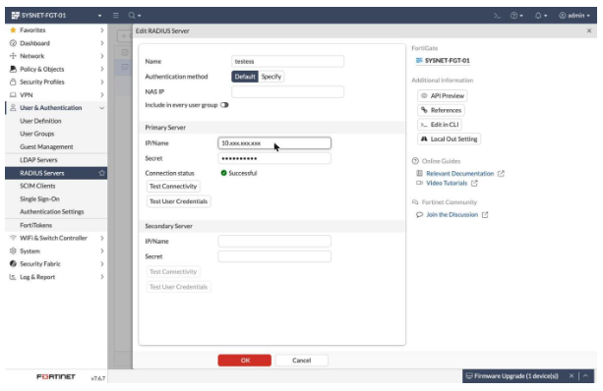Viewport: 603px width, 391px height.
Task: Favorite the RADIUS Servers page star
Action: coord(101,173)
